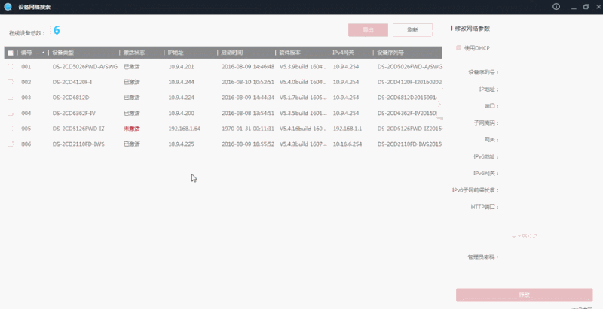
Task: Check the checkbox for device row 002
Action: (11, 82)
